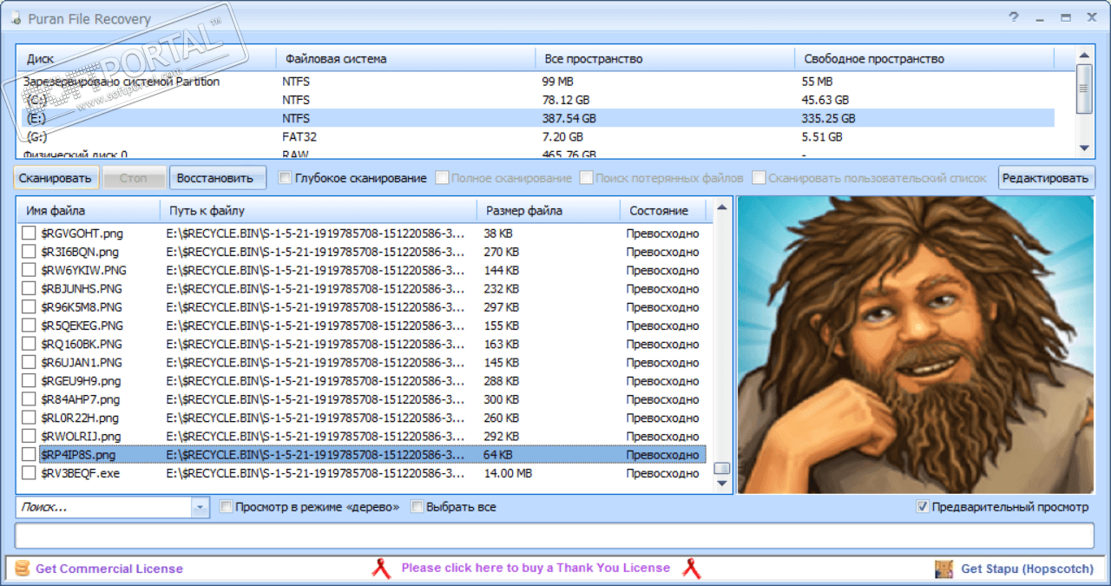Sort by Размер файла column header
Viewport: 1111px width, 586px height.
[549, 211]
